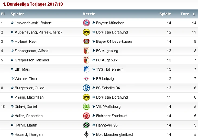Open the Hazard, Thorgan player link
Viewport: 198px width, 138px height.
coord(28,134)
